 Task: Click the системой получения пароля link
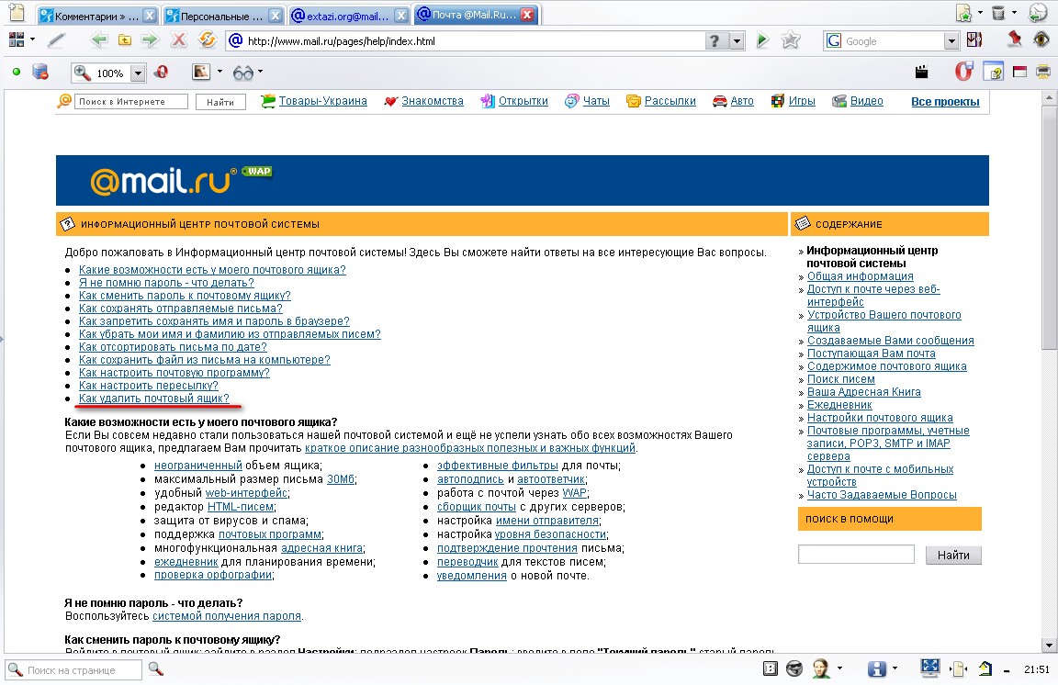coord(227,616)
